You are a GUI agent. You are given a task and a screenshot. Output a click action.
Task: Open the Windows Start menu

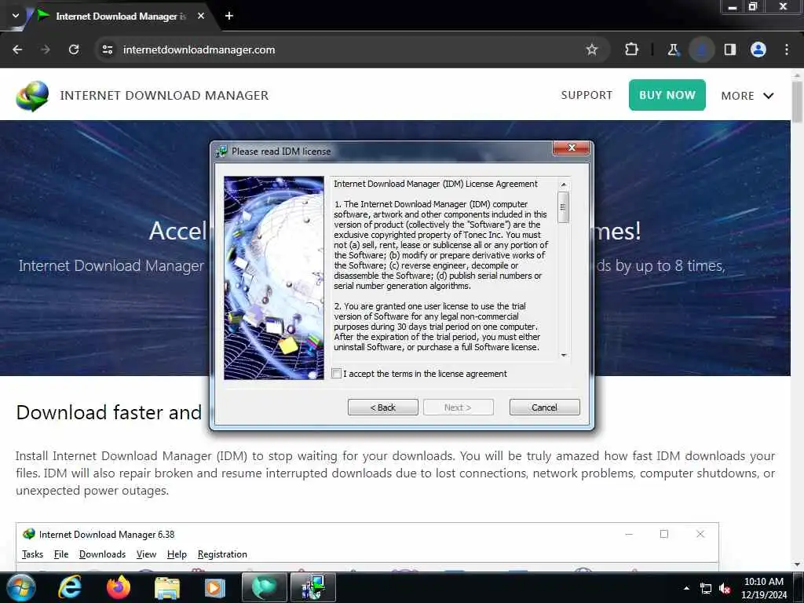pos(20,587)
